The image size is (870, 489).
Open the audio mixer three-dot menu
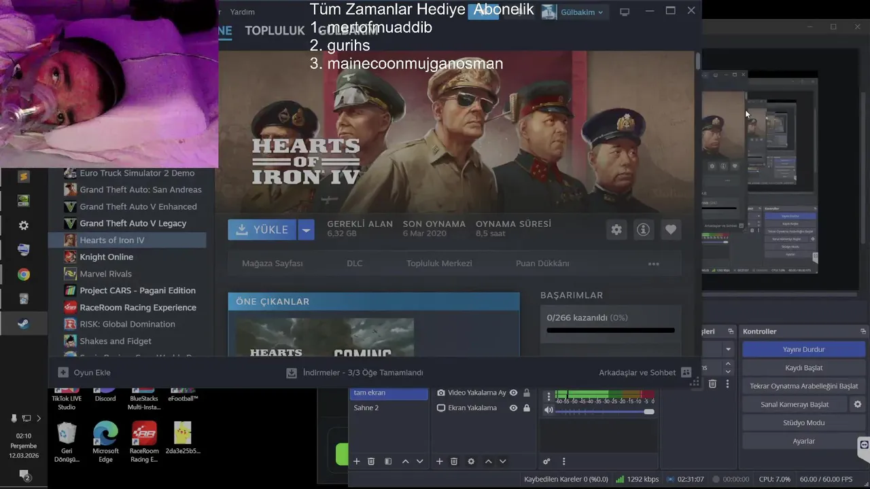(x=563, y=461)
